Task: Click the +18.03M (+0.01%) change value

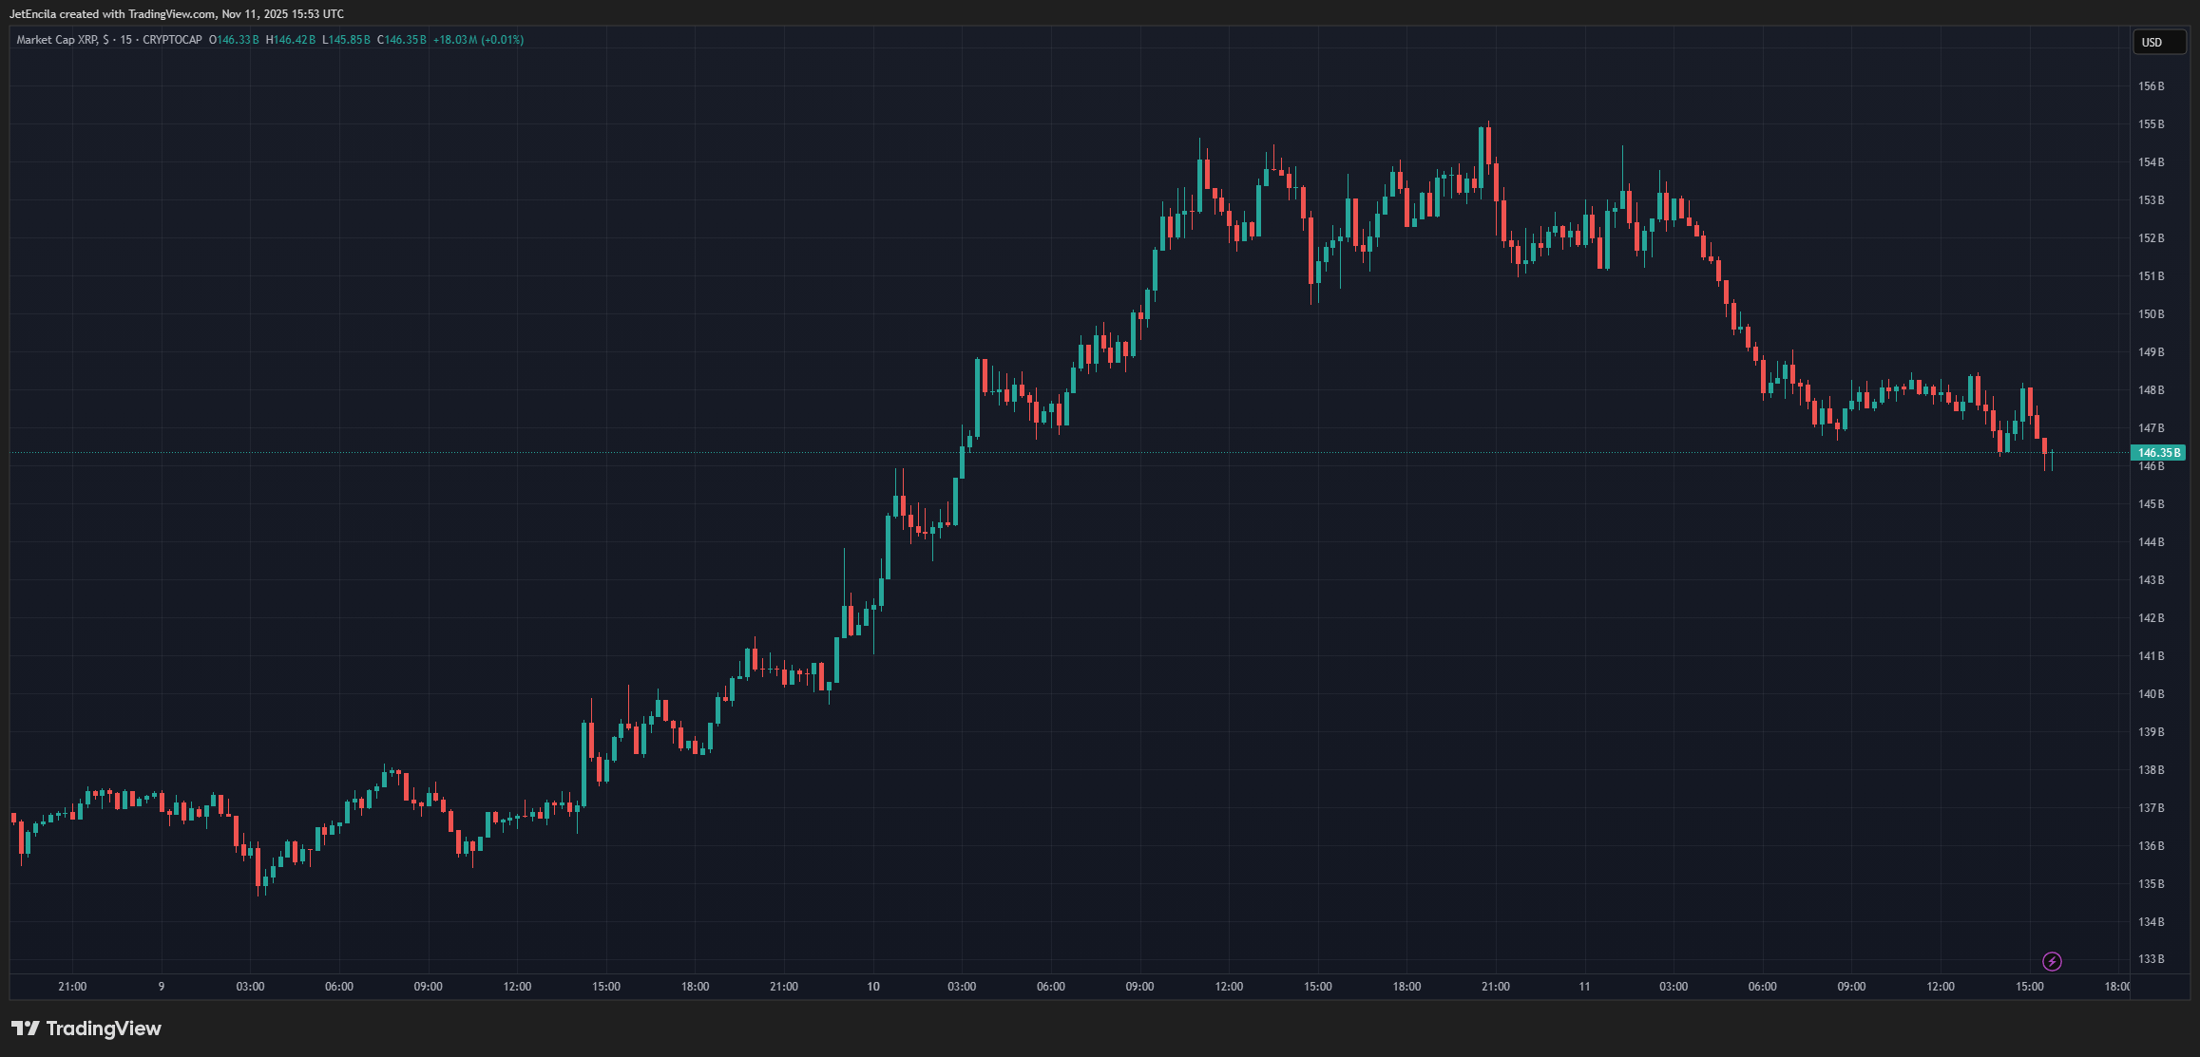Action: (x=478, y=40)
